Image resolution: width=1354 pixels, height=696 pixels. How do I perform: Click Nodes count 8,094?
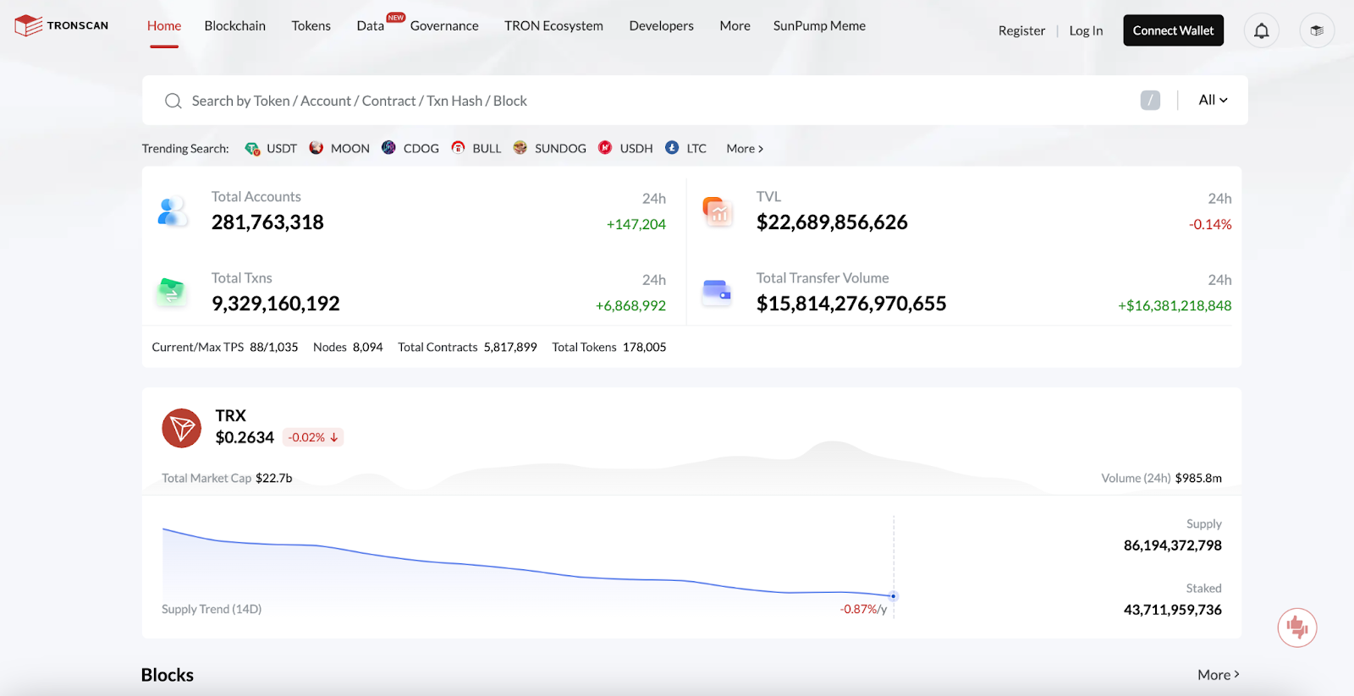(x=348, y=348)
